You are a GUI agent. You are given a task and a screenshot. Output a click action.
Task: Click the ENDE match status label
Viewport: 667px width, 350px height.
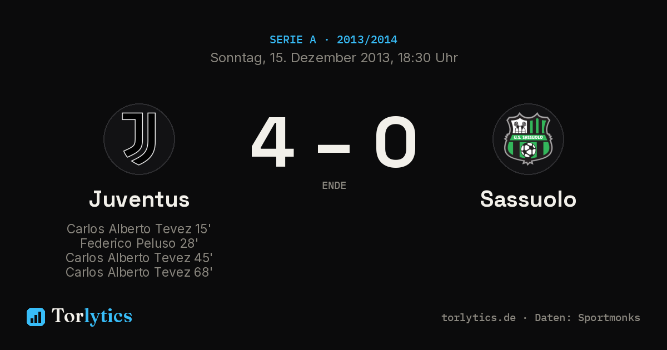(x=334, y=186)
